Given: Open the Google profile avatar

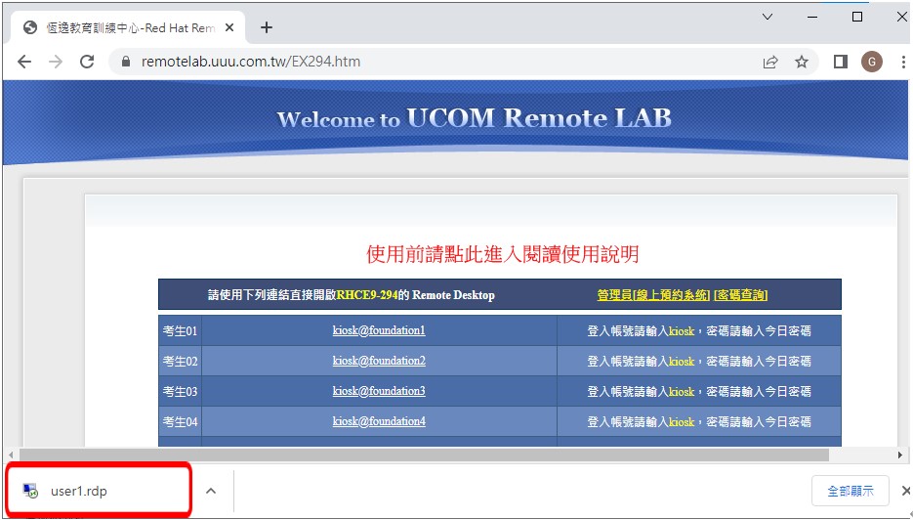Looking at the screenshot, I should click(871, 62).
